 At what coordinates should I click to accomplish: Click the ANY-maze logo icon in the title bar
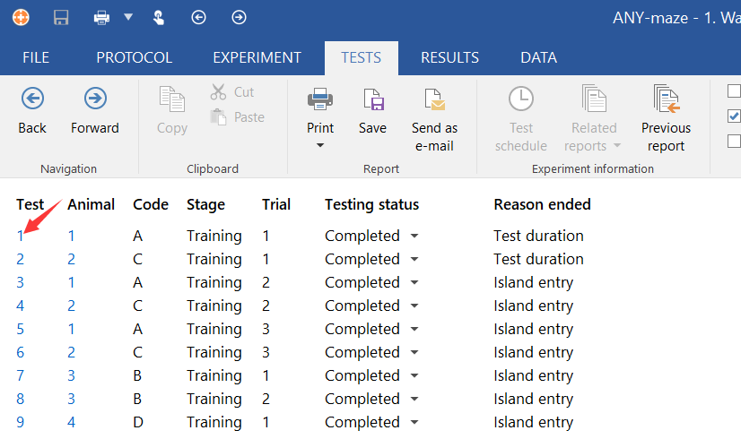[20, 17]
